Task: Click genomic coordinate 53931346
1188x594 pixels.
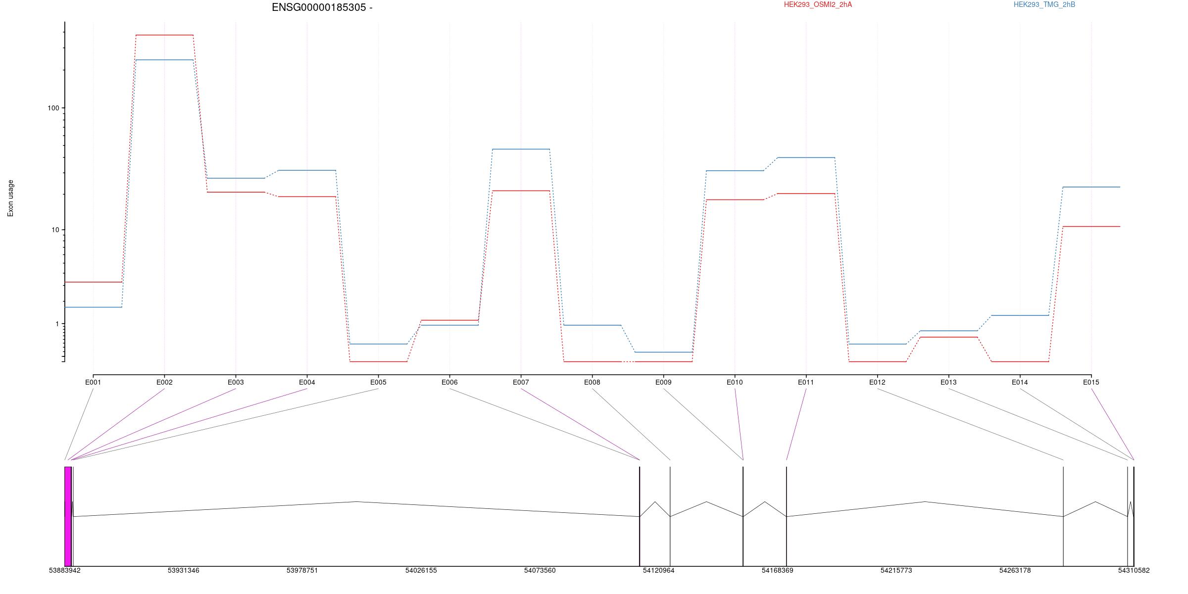Action: (x=184, y=570)
